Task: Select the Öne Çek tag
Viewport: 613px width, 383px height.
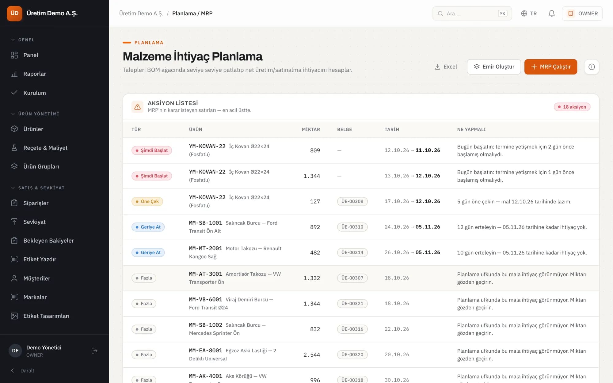Action: (147, 201)
